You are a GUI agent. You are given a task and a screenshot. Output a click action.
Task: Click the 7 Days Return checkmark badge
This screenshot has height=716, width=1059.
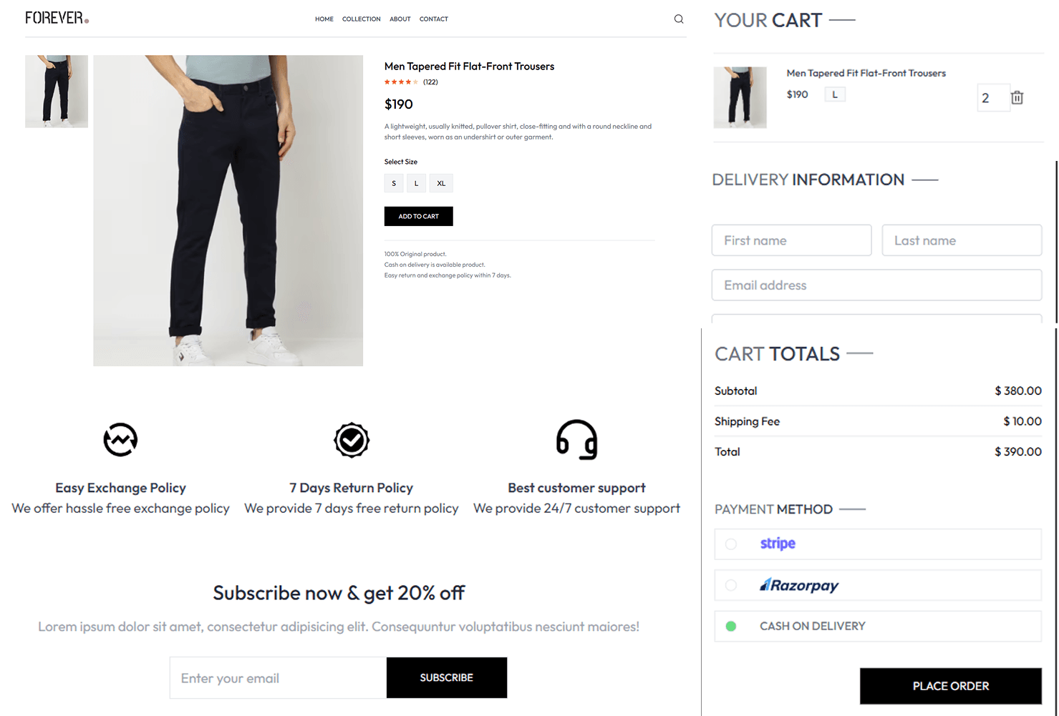[352, 440]
